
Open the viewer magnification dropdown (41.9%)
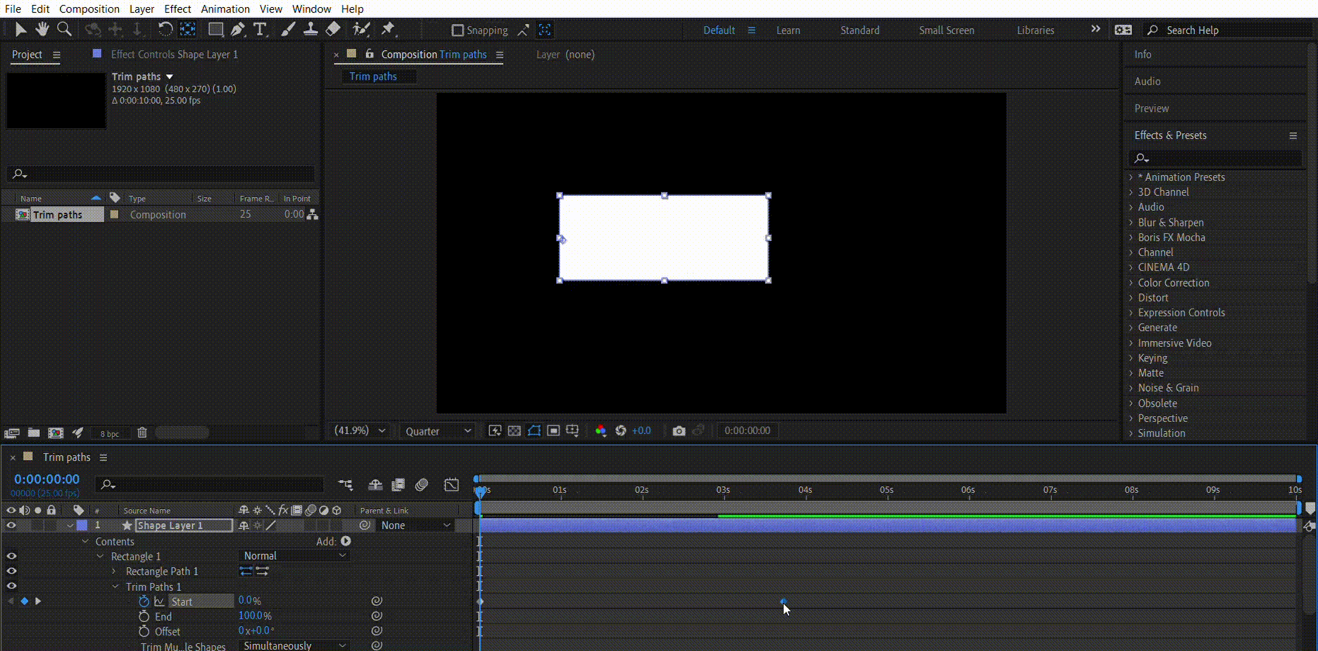(x=360, y=430)
